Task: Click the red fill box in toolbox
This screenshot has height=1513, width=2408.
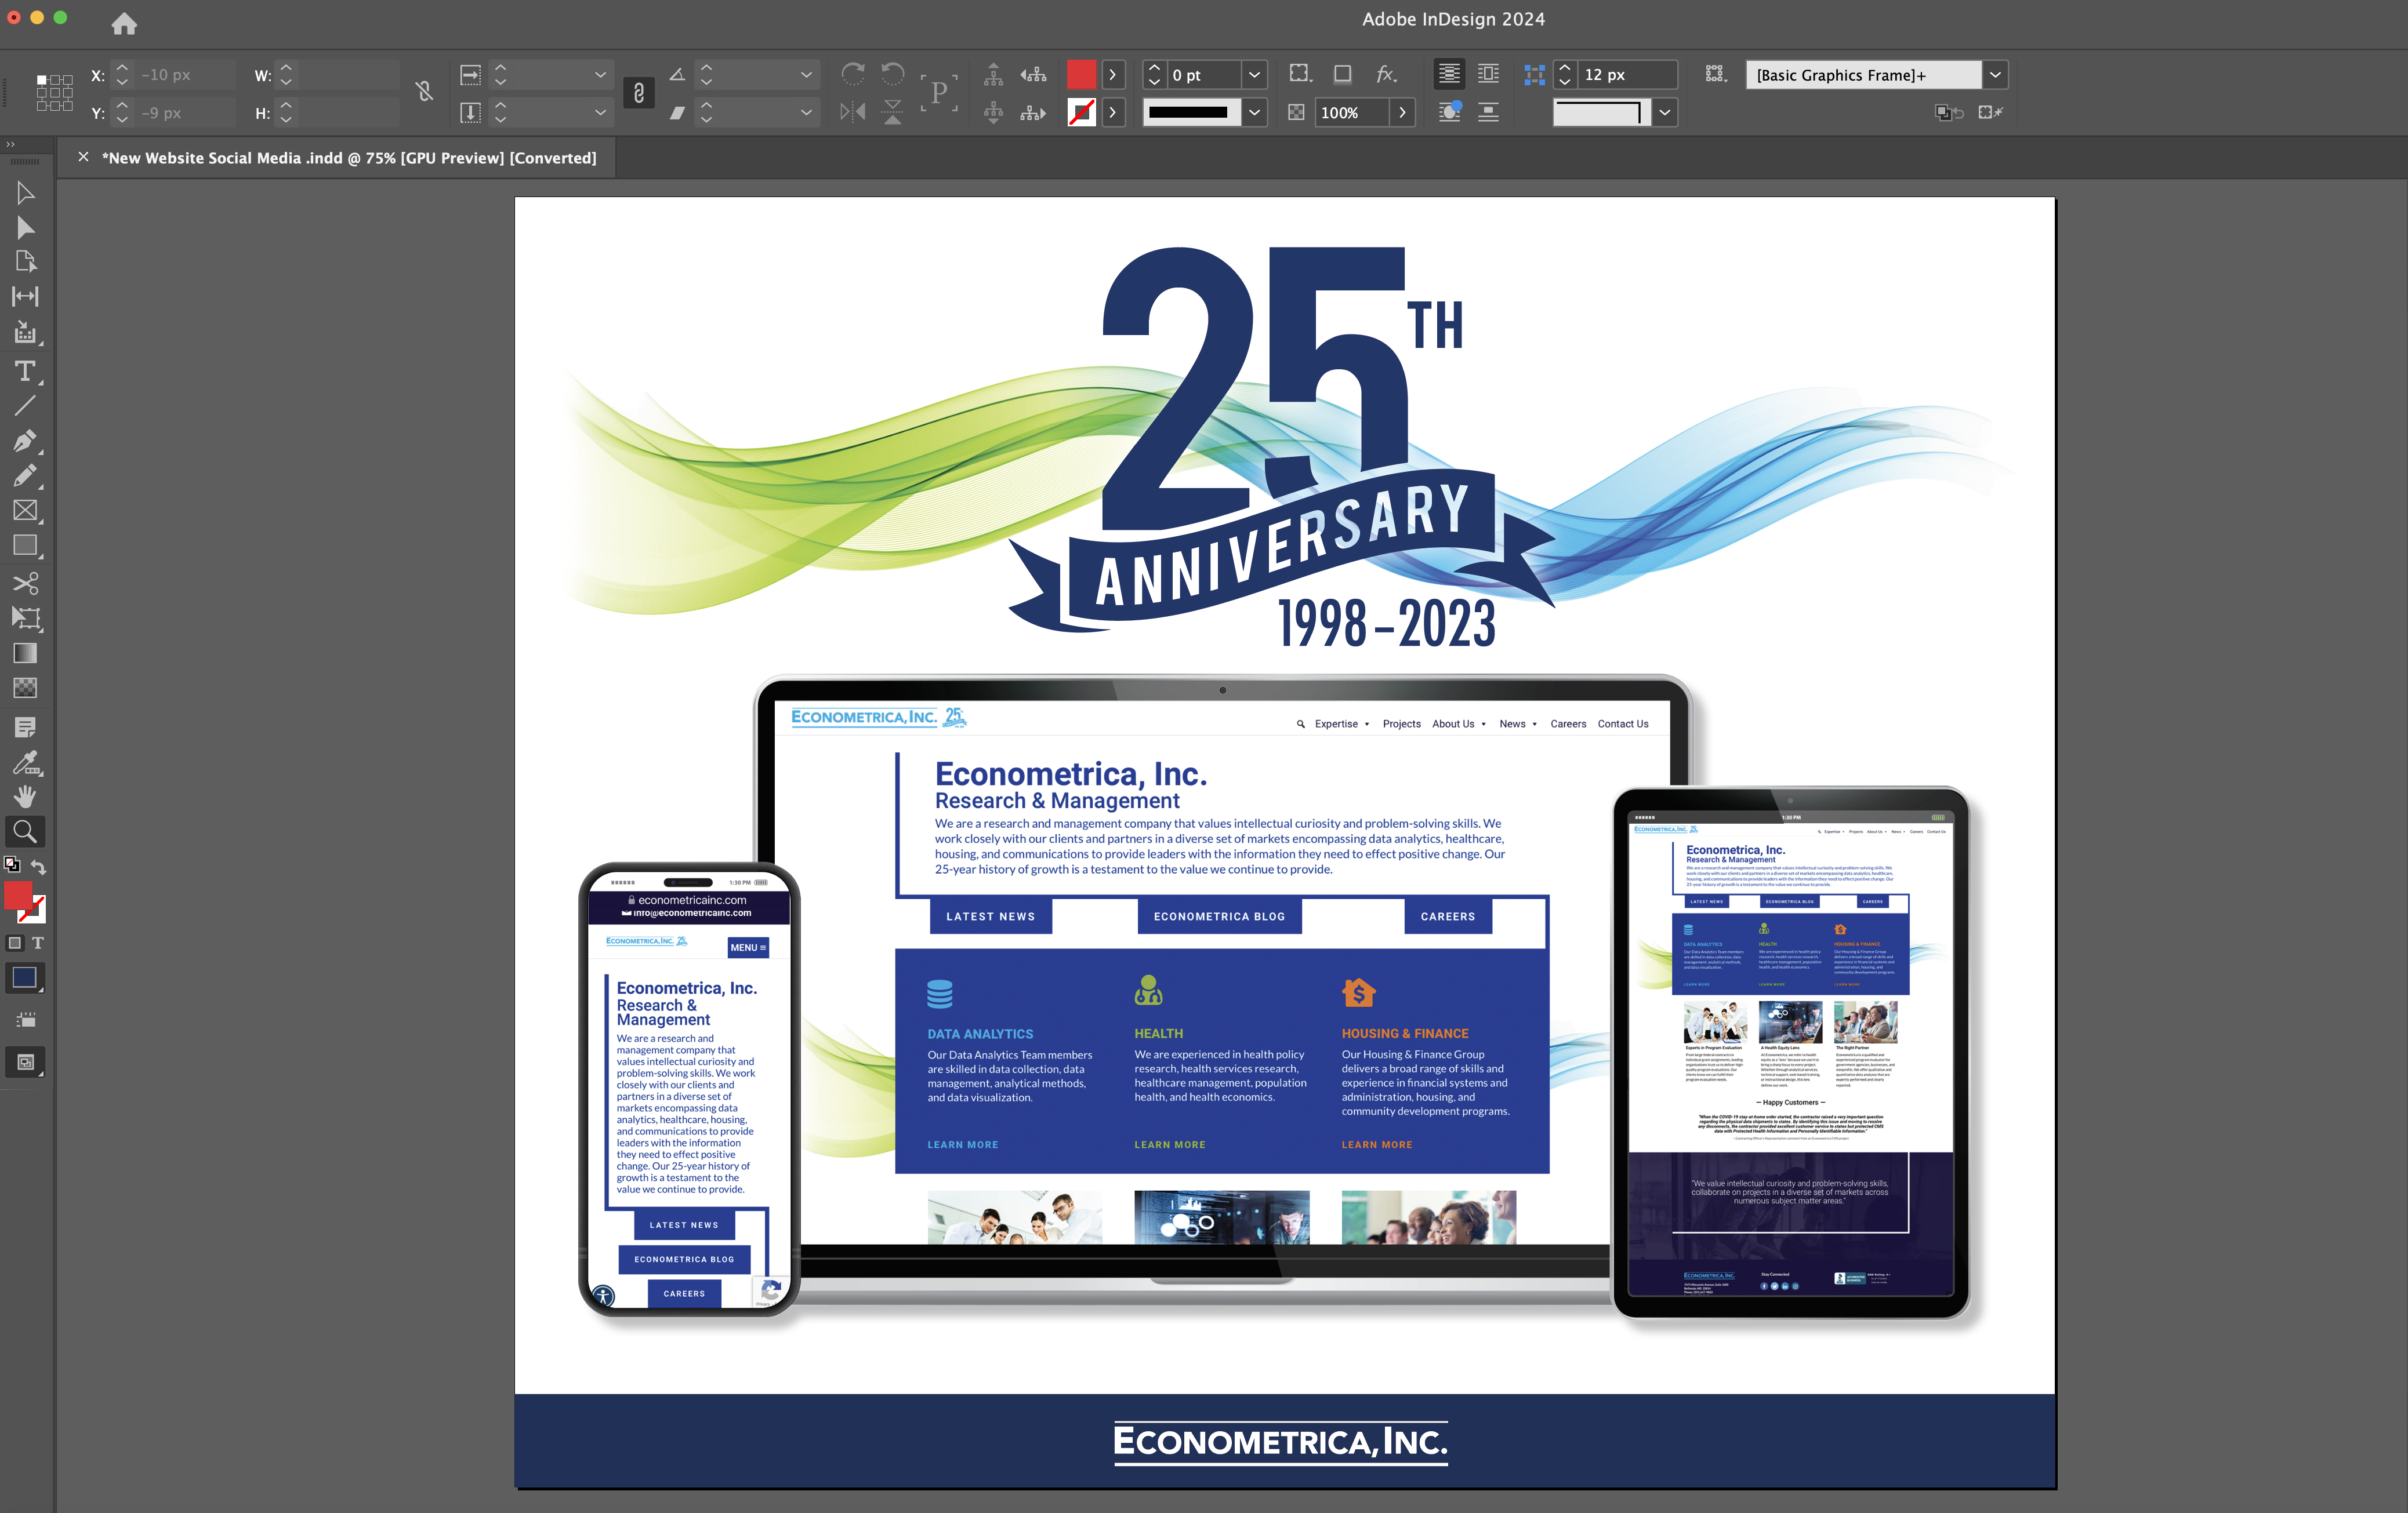Action: (x=18, y=896)
